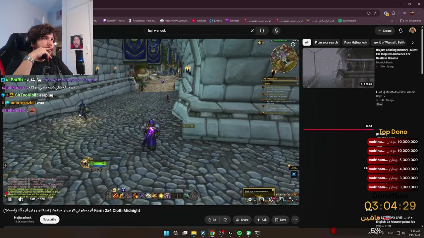
Task: Open YouTube notifications bell
Action: click(x=400, y=31)
